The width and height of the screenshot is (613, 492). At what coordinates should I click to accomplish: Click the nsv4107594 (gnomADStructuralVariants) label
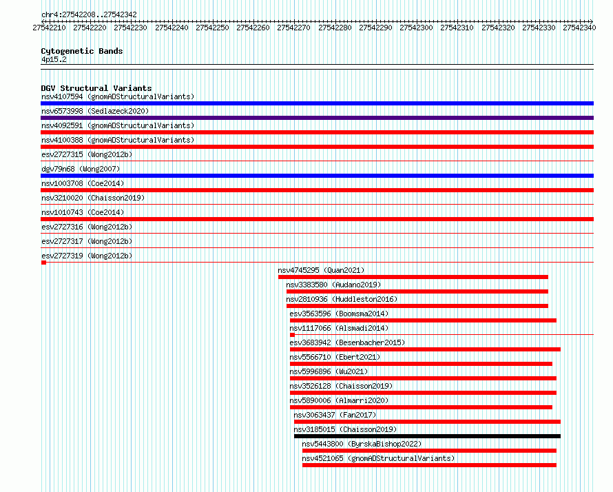point(118,96)
